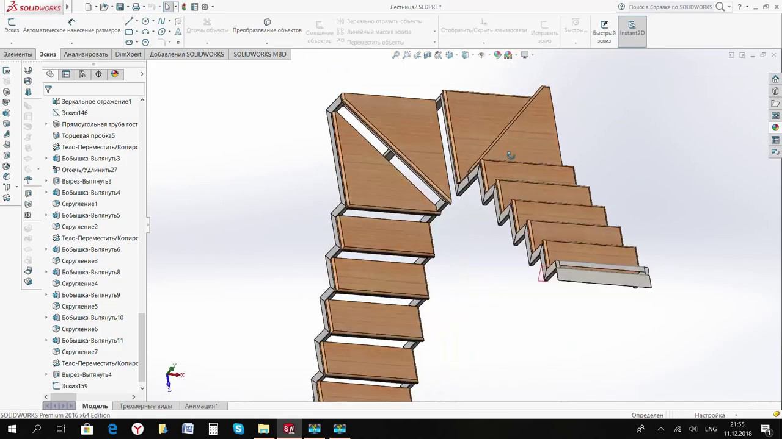Viewport: 782px width, 439px height.
Task: Toggle Quick Sketch (Быстрый эскиз)
Action: click(x=604, y=32)
